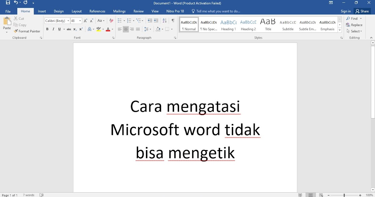This screenshot has width=375, height=197.
Task: Click the Paste clipboard icon
Action: (x=7, y=21)
